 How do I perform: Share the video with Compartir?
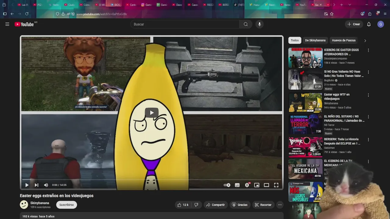click(x=215, y=205)
